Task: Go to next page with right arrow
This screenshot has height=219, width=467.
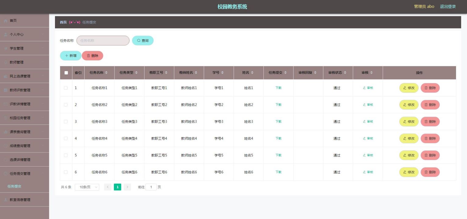Action: 127,187
